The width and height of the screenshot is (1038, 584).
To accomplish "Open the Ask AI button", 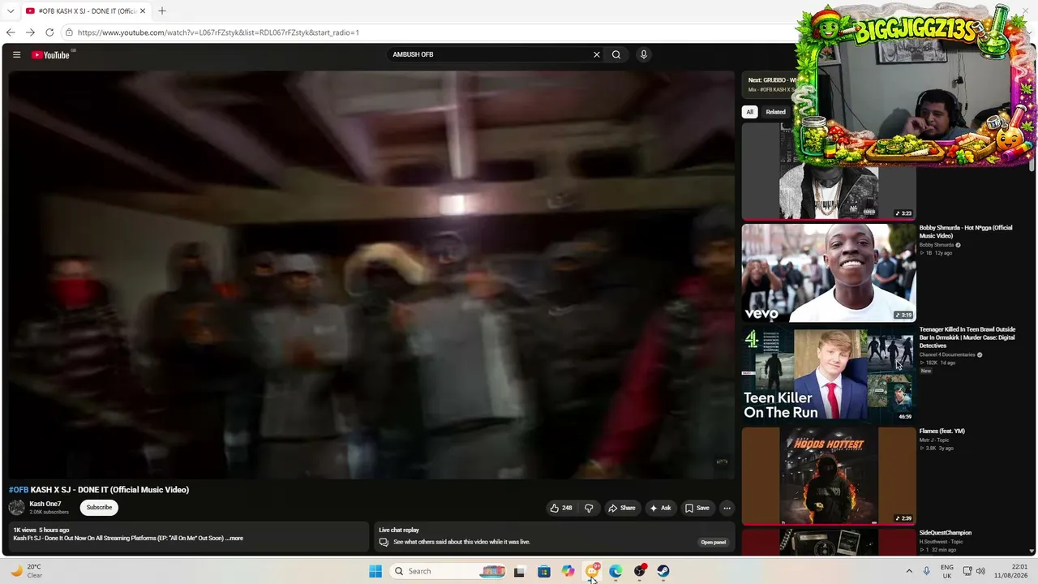I will (660, 508).
